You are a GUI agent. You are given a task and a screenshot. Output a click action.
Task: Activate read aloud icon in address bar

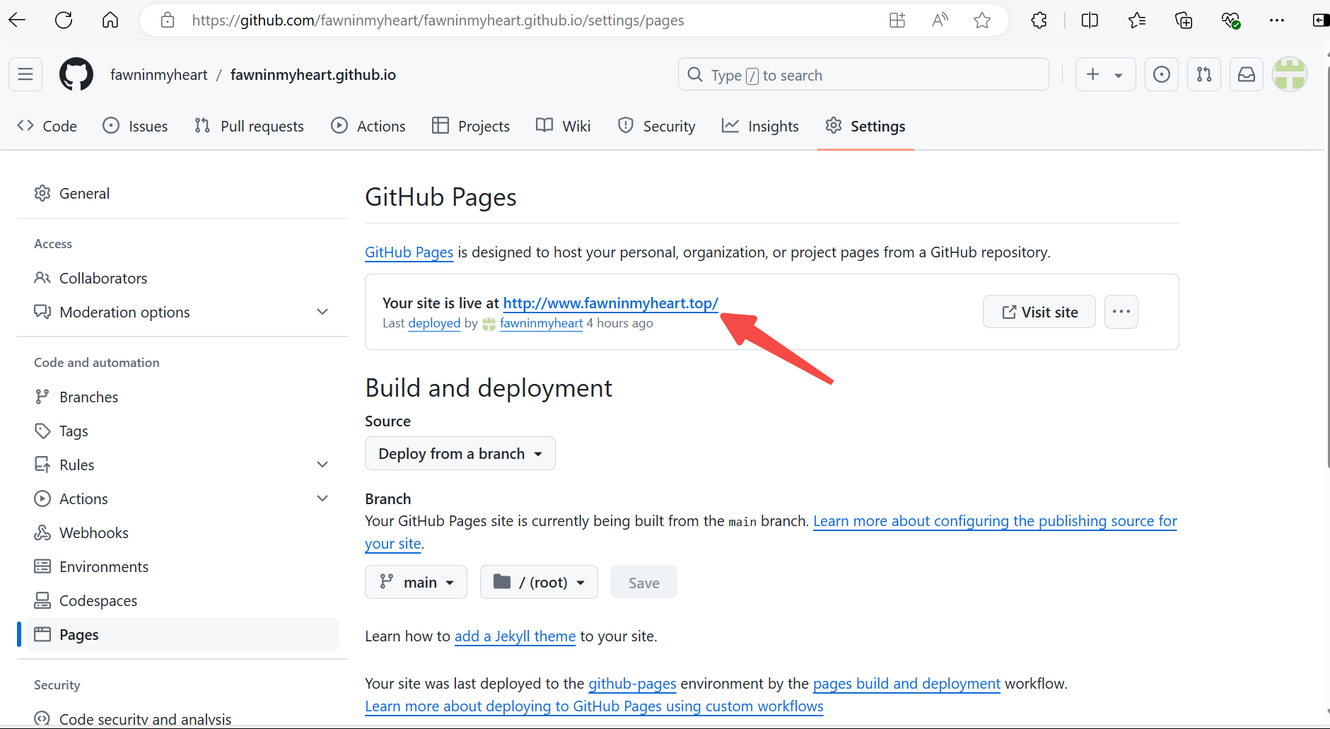(940, 20)
